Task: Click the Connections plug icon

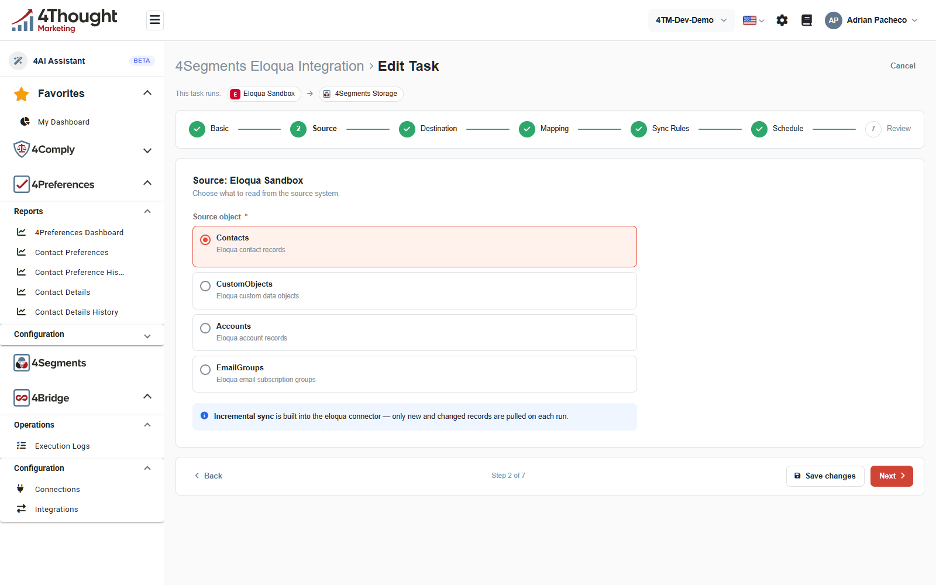Action: (x=20, y=489)
